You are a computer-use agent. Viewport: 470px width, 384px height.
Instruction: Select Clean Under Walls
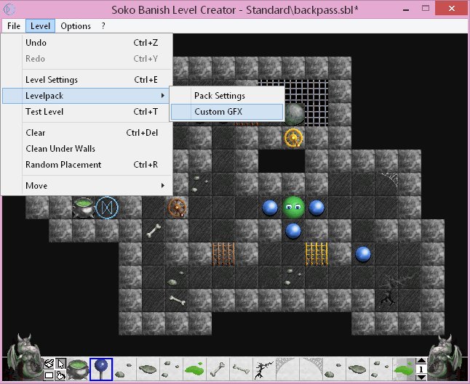pos(87,149)
